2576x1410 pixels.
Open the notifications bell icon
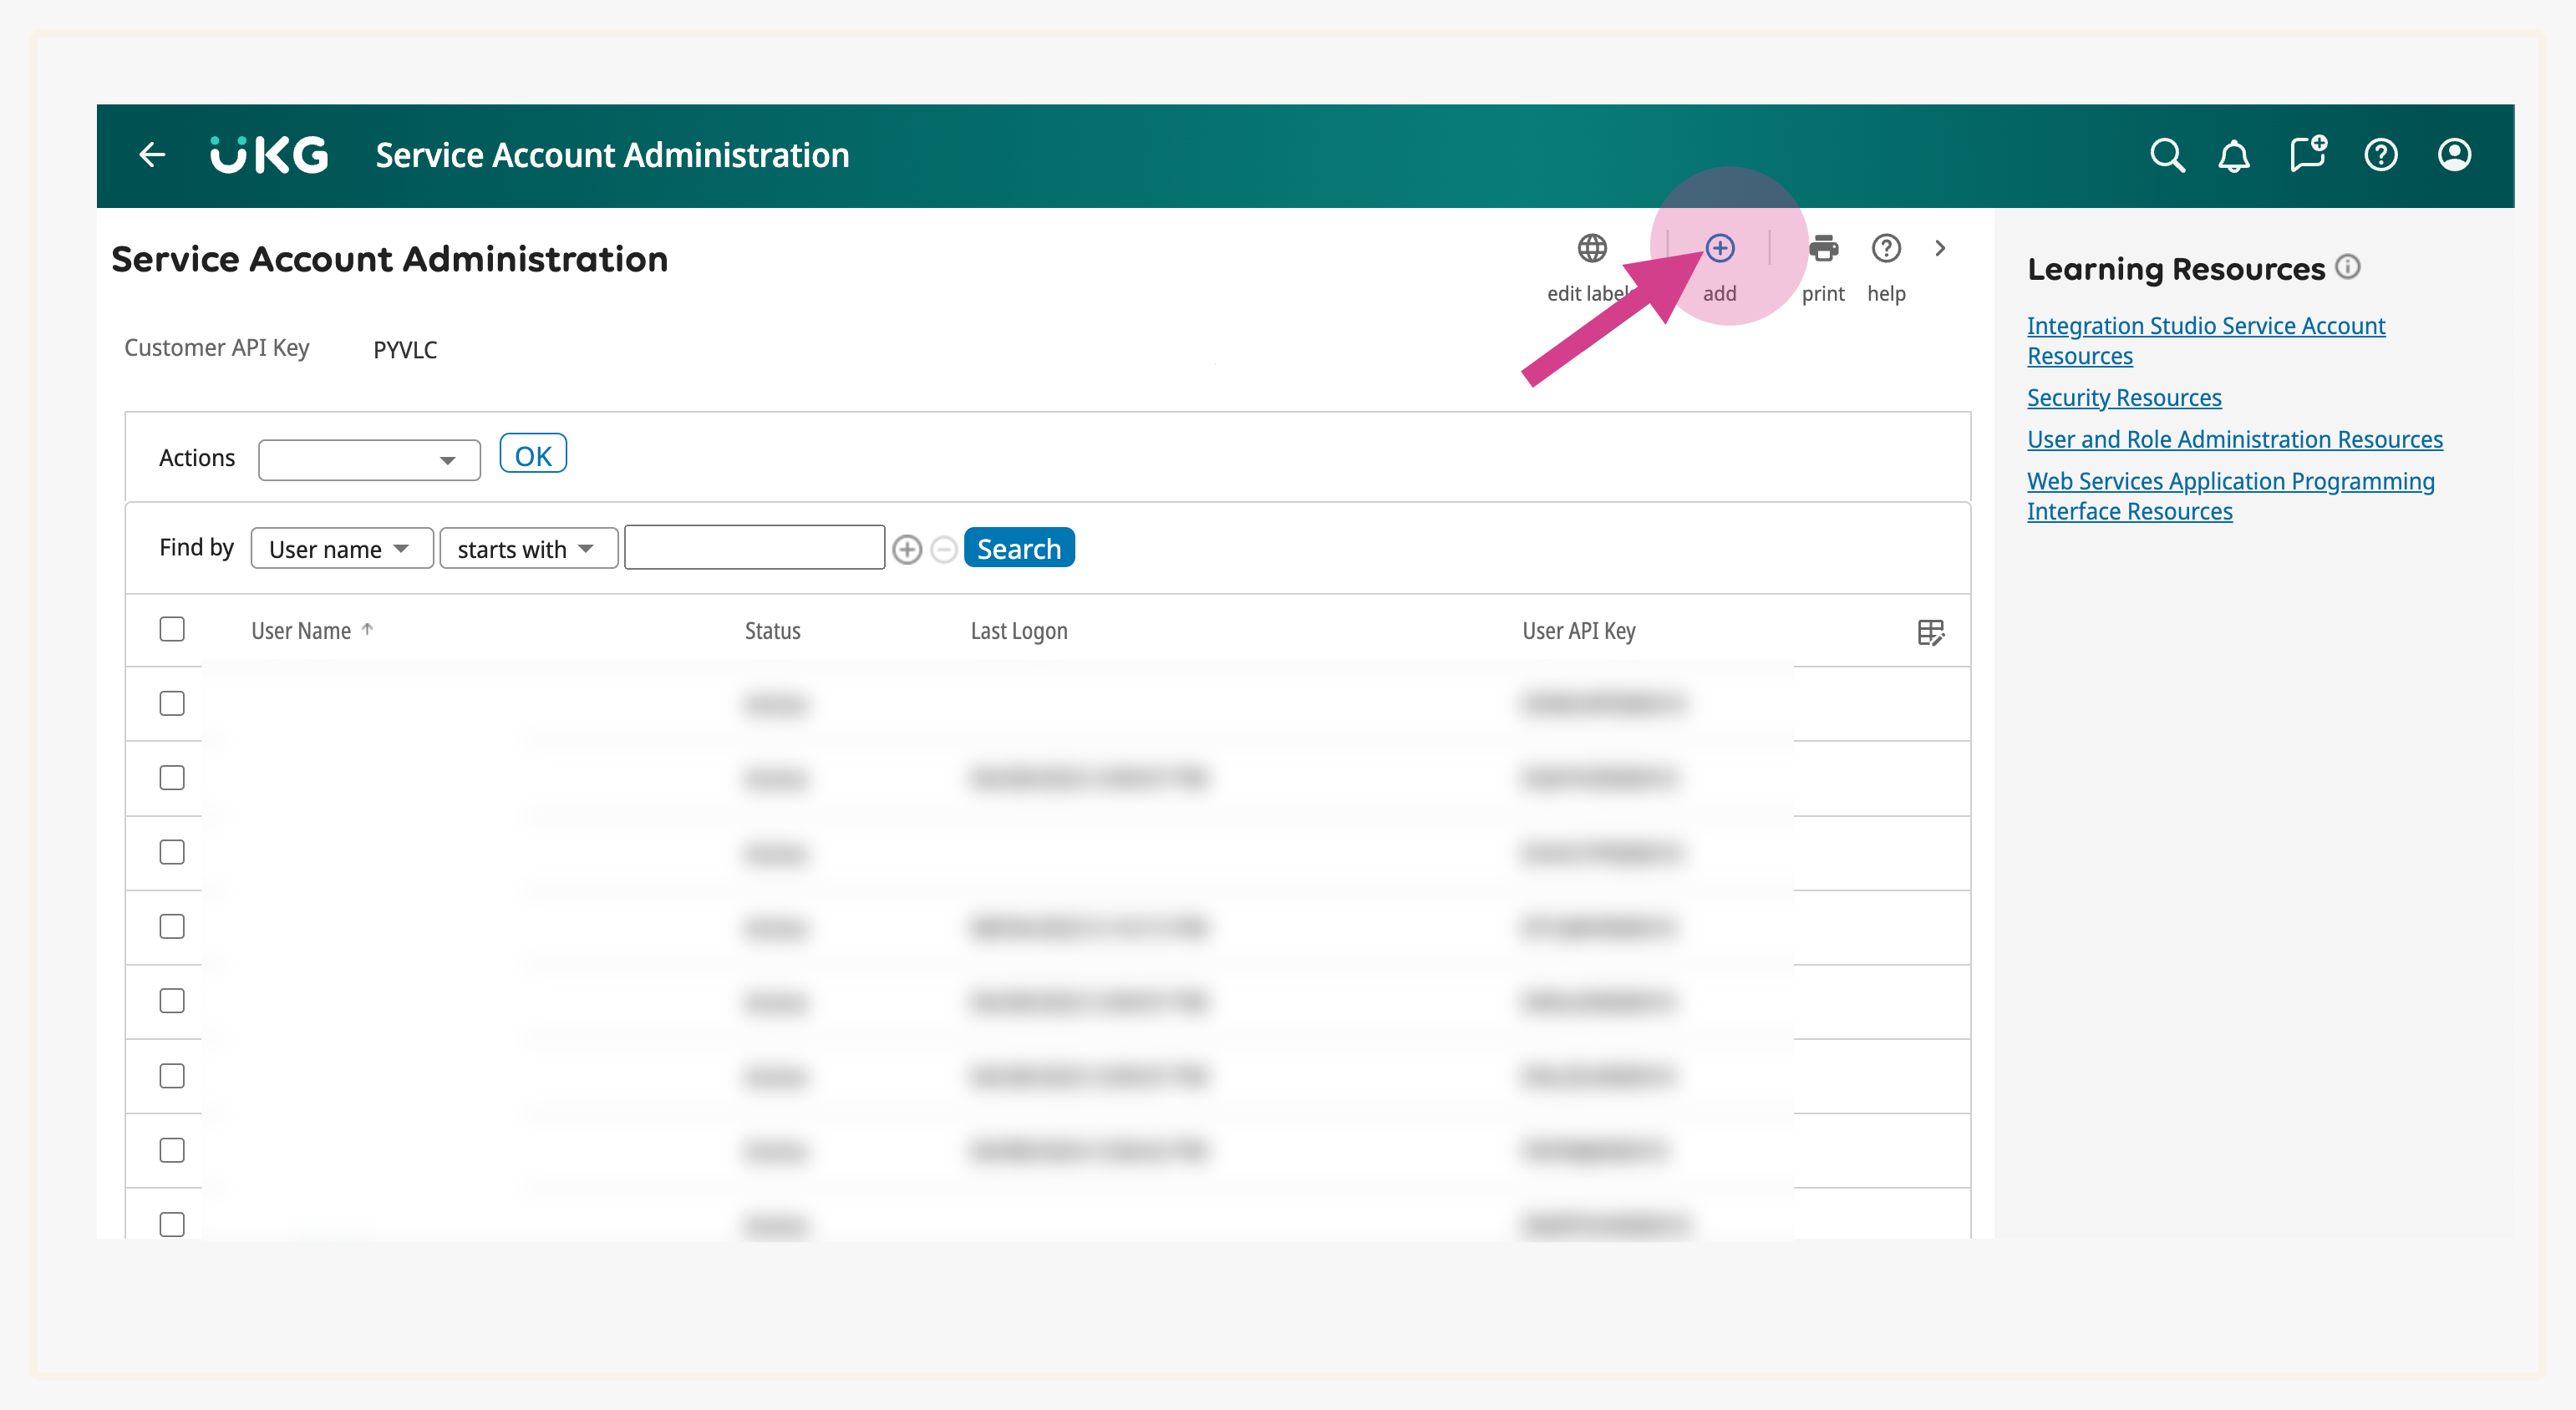2234,156
